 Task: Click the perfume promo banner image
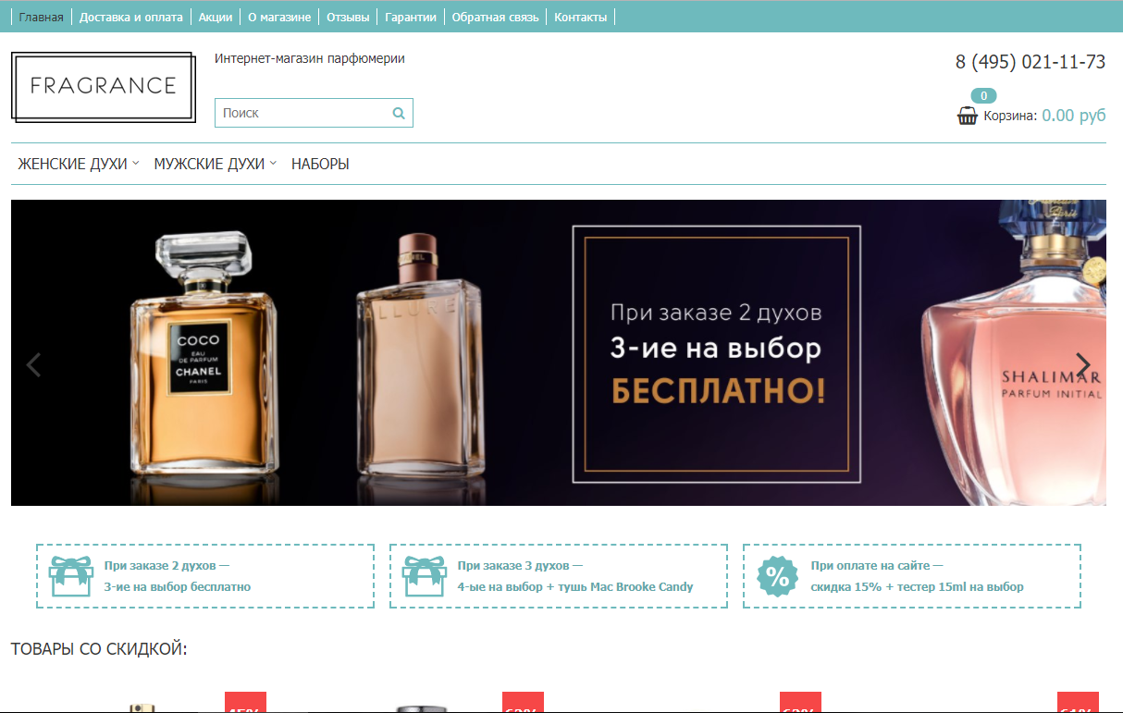pos(559,352)
